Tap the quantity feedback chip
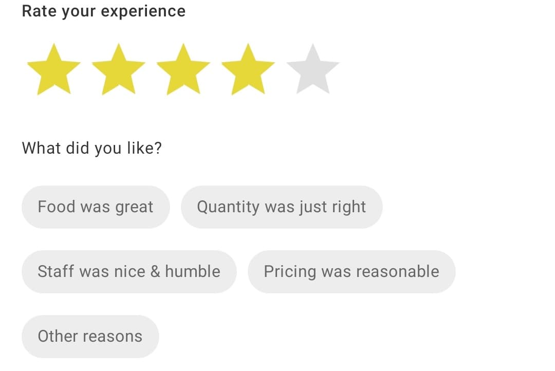 [282, 207]
